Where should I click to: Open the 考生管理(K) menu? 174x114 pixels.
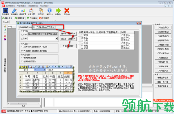[x=22, y=6]
